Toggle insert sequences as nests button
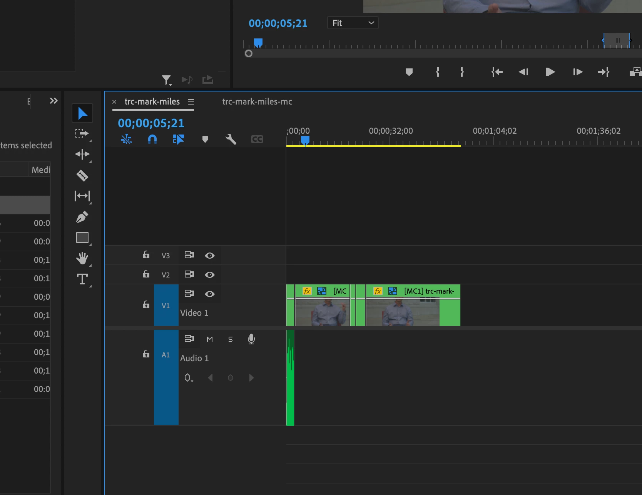Viewport: 642px width, 495px height. tap(126, 139)
